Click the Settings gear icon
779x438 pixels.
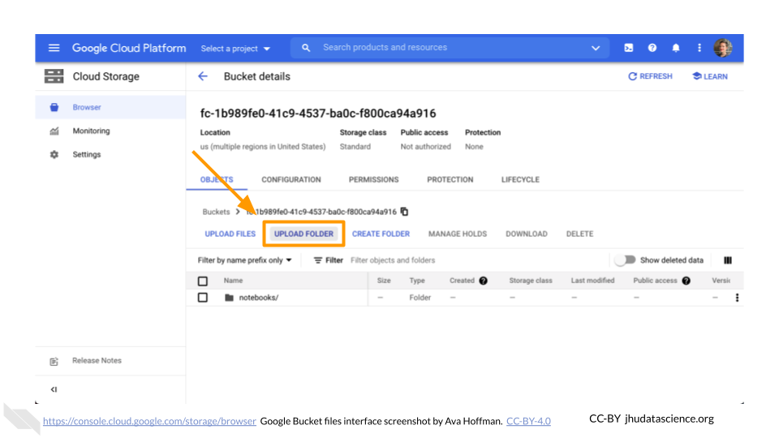54,154
